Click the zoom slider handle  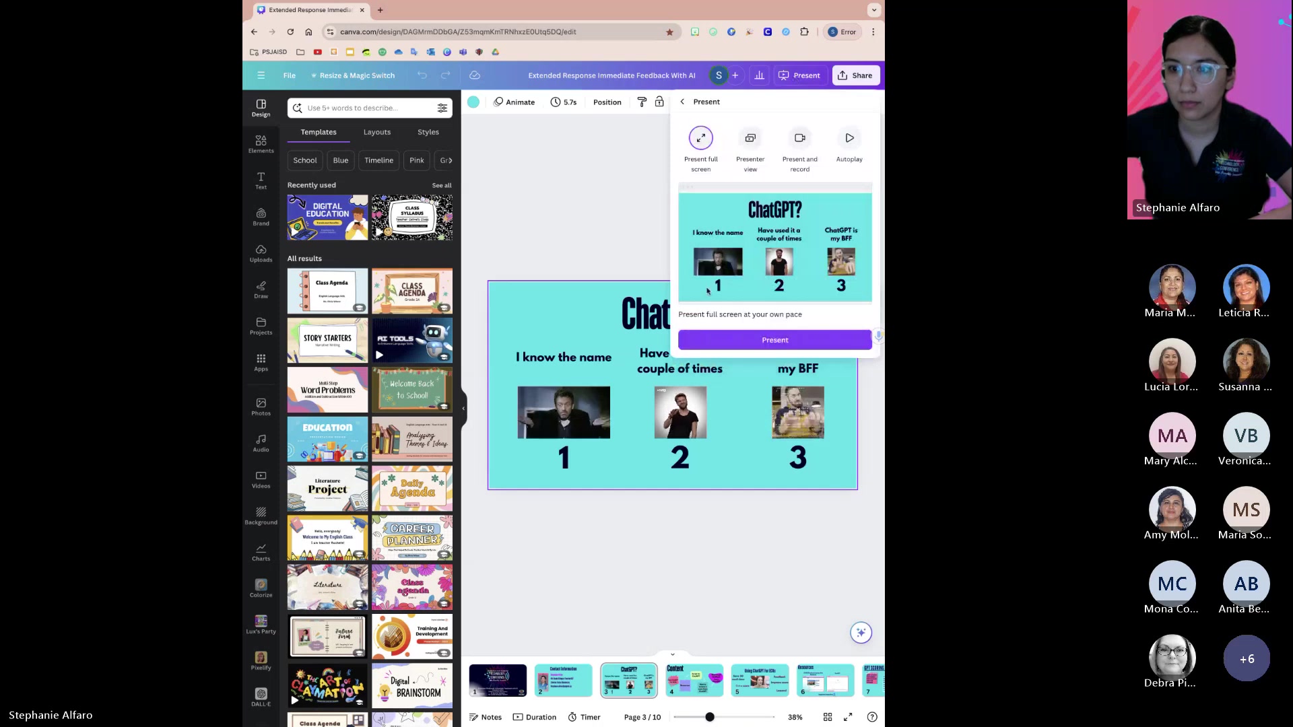710,717
